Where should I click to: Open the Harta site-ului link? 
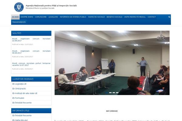pyautogui.click(x=21, y=120)
